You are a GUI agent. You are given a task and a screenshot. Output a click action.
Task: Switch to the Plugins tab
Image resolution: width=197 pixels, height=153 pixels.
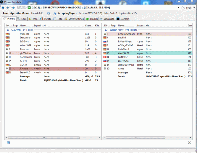click(x=92, y=19)
